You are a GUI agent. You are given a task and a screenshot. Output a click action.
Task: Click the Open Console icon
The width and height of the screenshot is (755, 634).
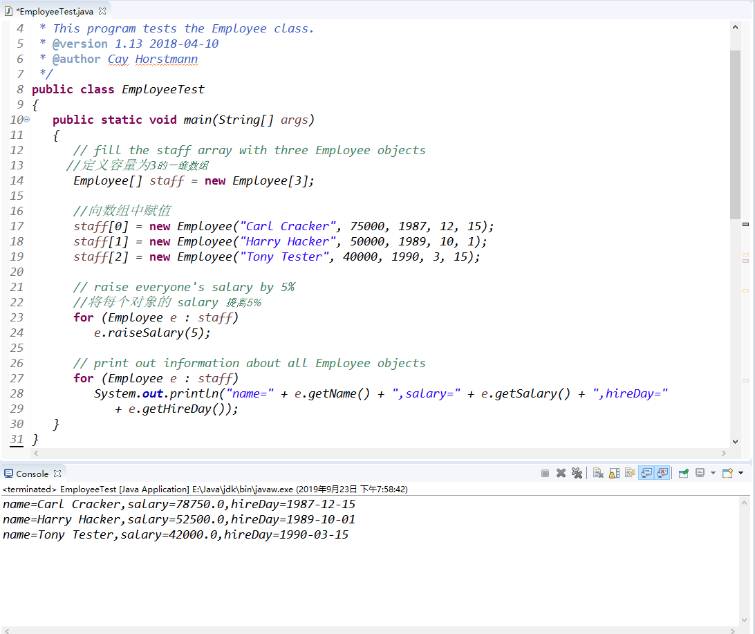tap(727, 473)
